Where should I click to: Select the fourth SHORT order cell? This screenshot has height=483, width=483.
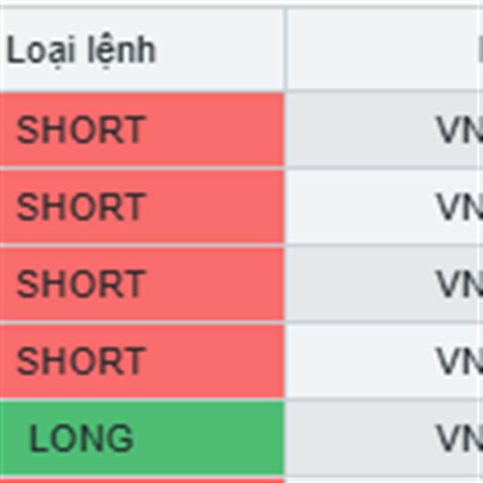pos(142,361)
